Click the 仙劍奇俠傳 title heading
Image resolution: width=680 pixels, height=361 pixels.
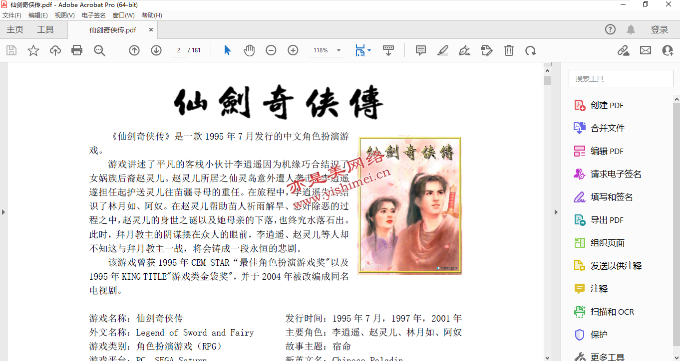(x=279, y=102)
